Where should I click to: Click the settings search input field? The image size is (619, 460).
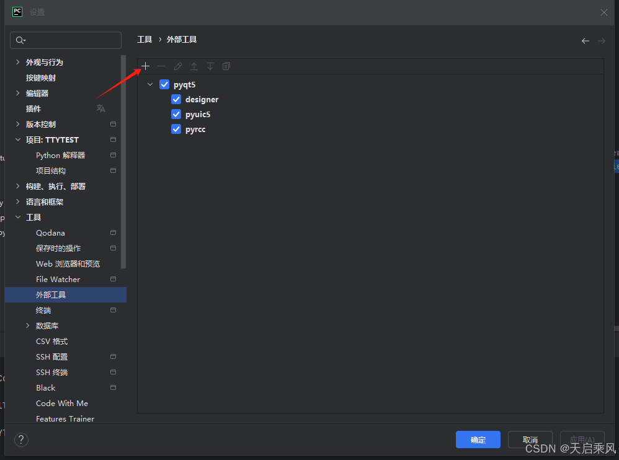(x=66, y=40)
